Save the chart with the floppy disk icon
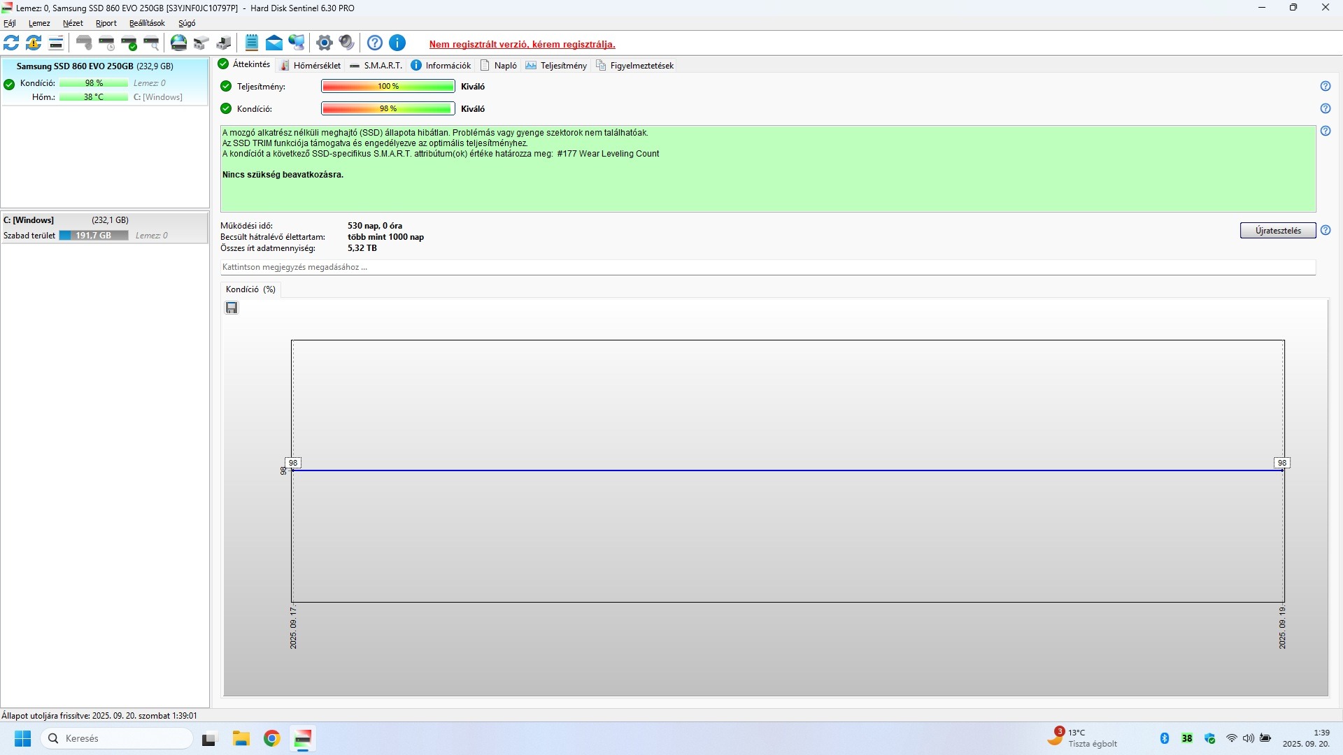 (x=232, y=308)
